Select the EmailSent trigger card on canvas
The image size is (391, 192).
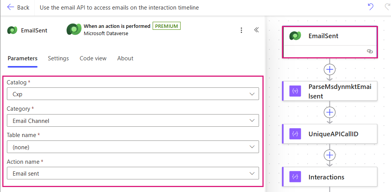click(x=330, y=42)
